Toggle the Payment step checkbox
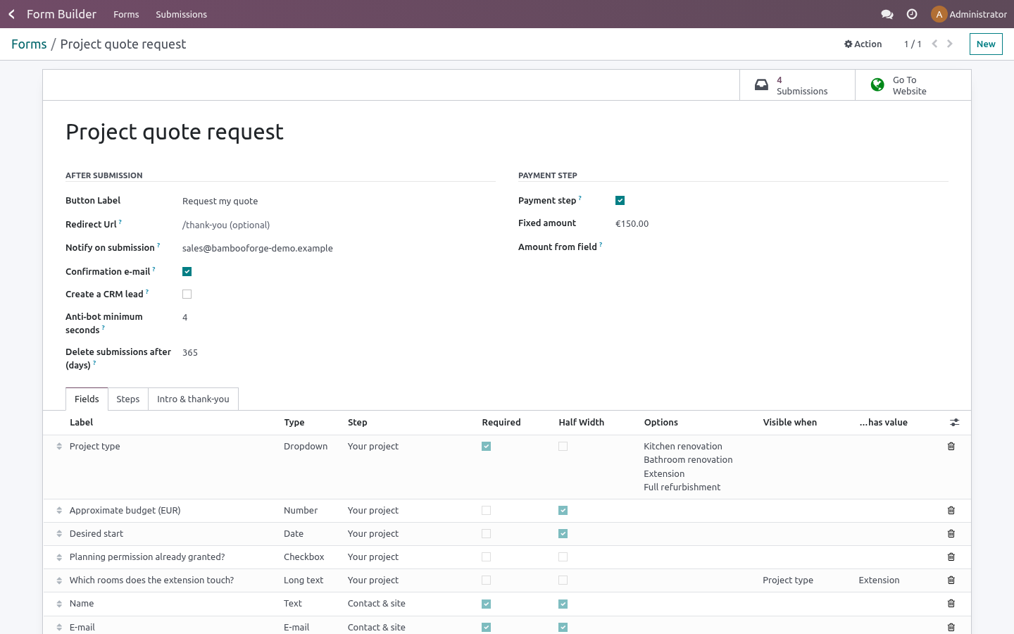This screenshot has height=634, width=1014. [x=620, y=201]
